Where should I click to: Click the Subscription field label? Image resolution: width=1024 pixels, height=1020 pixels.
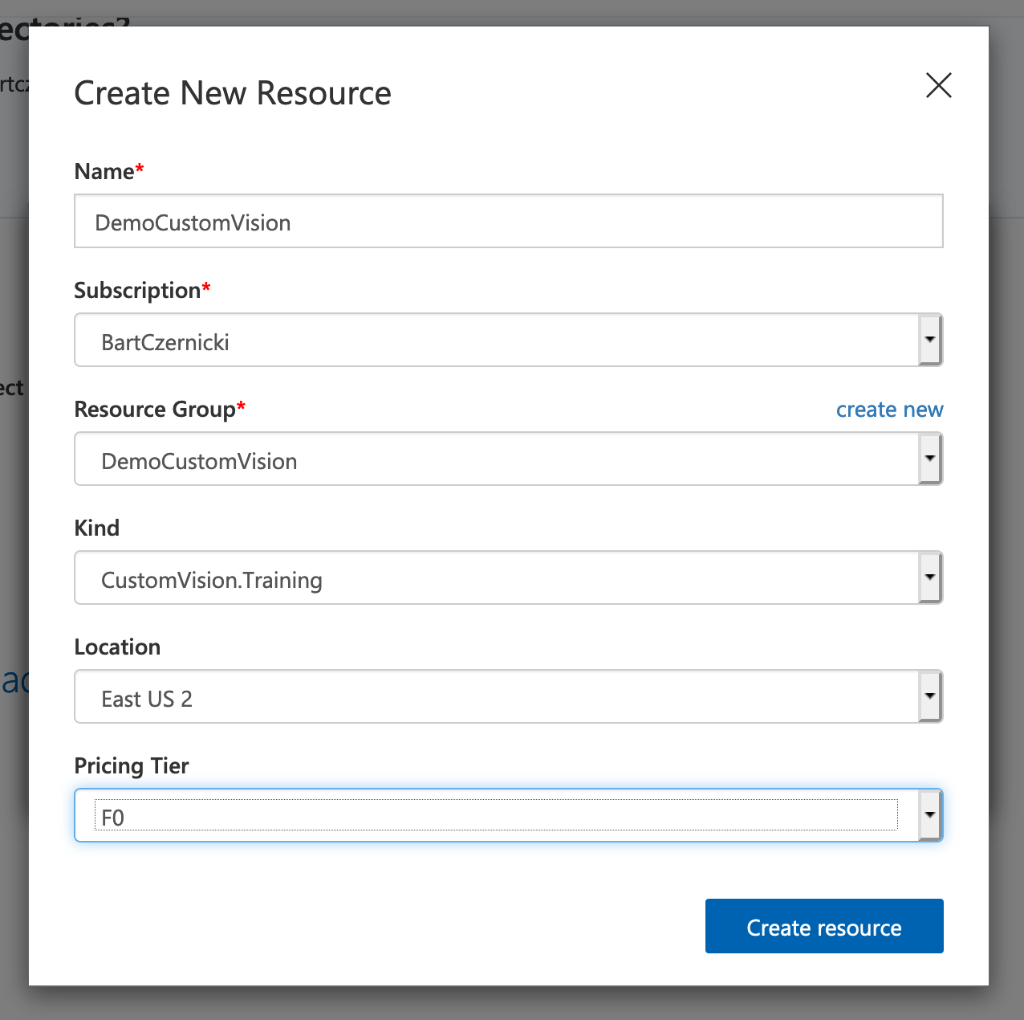point(137,291)
